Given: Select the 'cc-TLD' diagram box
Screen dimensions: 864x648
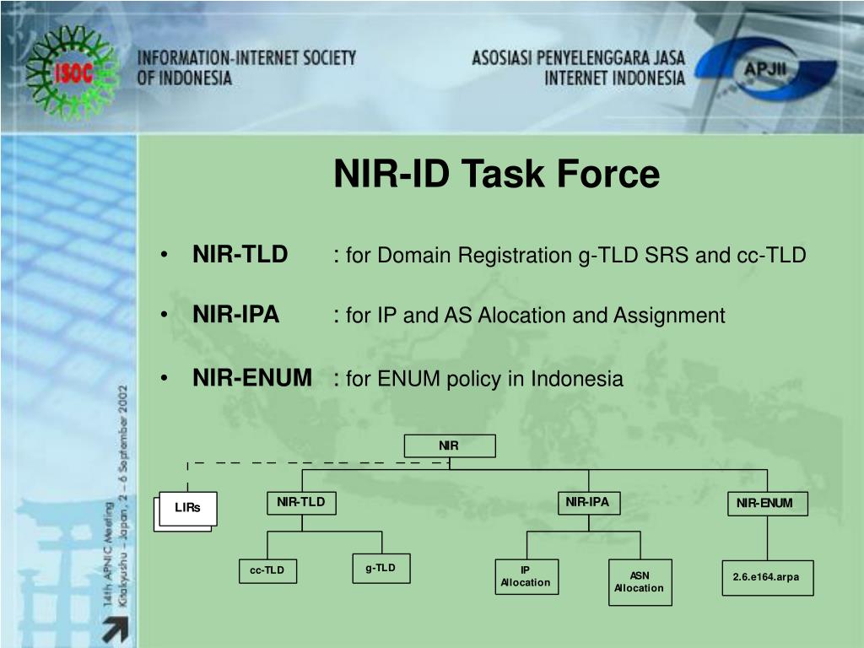Looking at the screenshot, I should coord(267,571).
